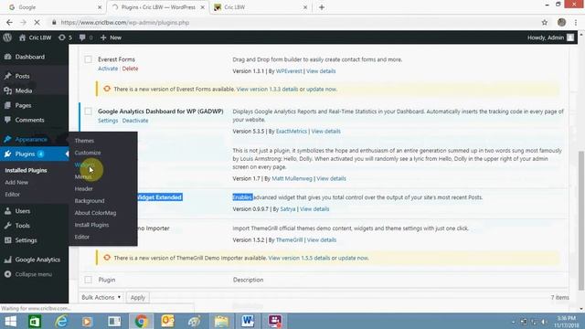This screenshot has width=585, height=329.
Task: Tick the select-all Plugin footer checkbox
Action: (88, 280)
